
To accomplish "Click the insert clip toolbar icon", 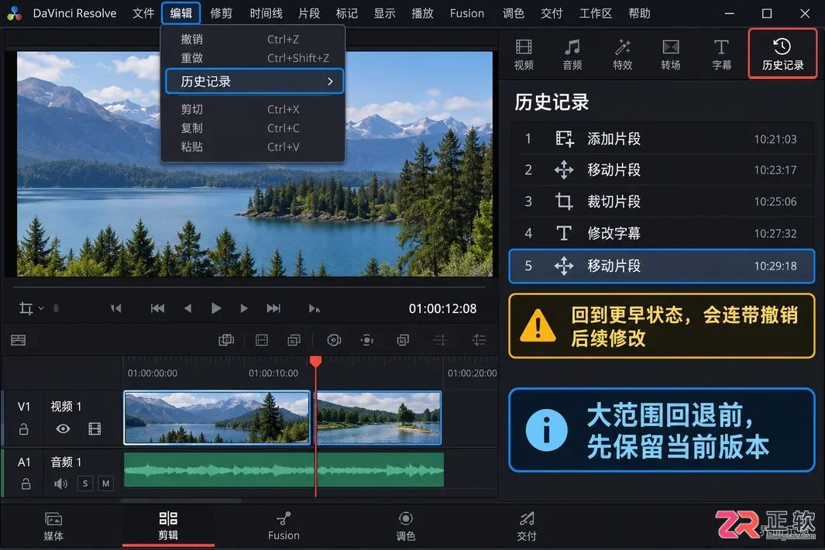I will pos(226,341).
